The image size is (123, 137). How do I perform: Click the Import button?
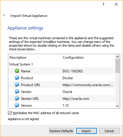pos(86,131)
